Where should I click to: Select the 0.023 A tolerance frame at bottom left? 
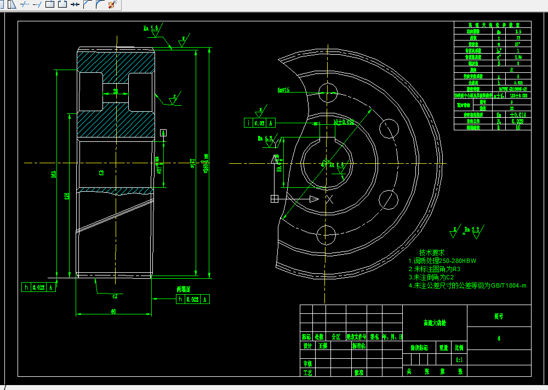point(38,287)
